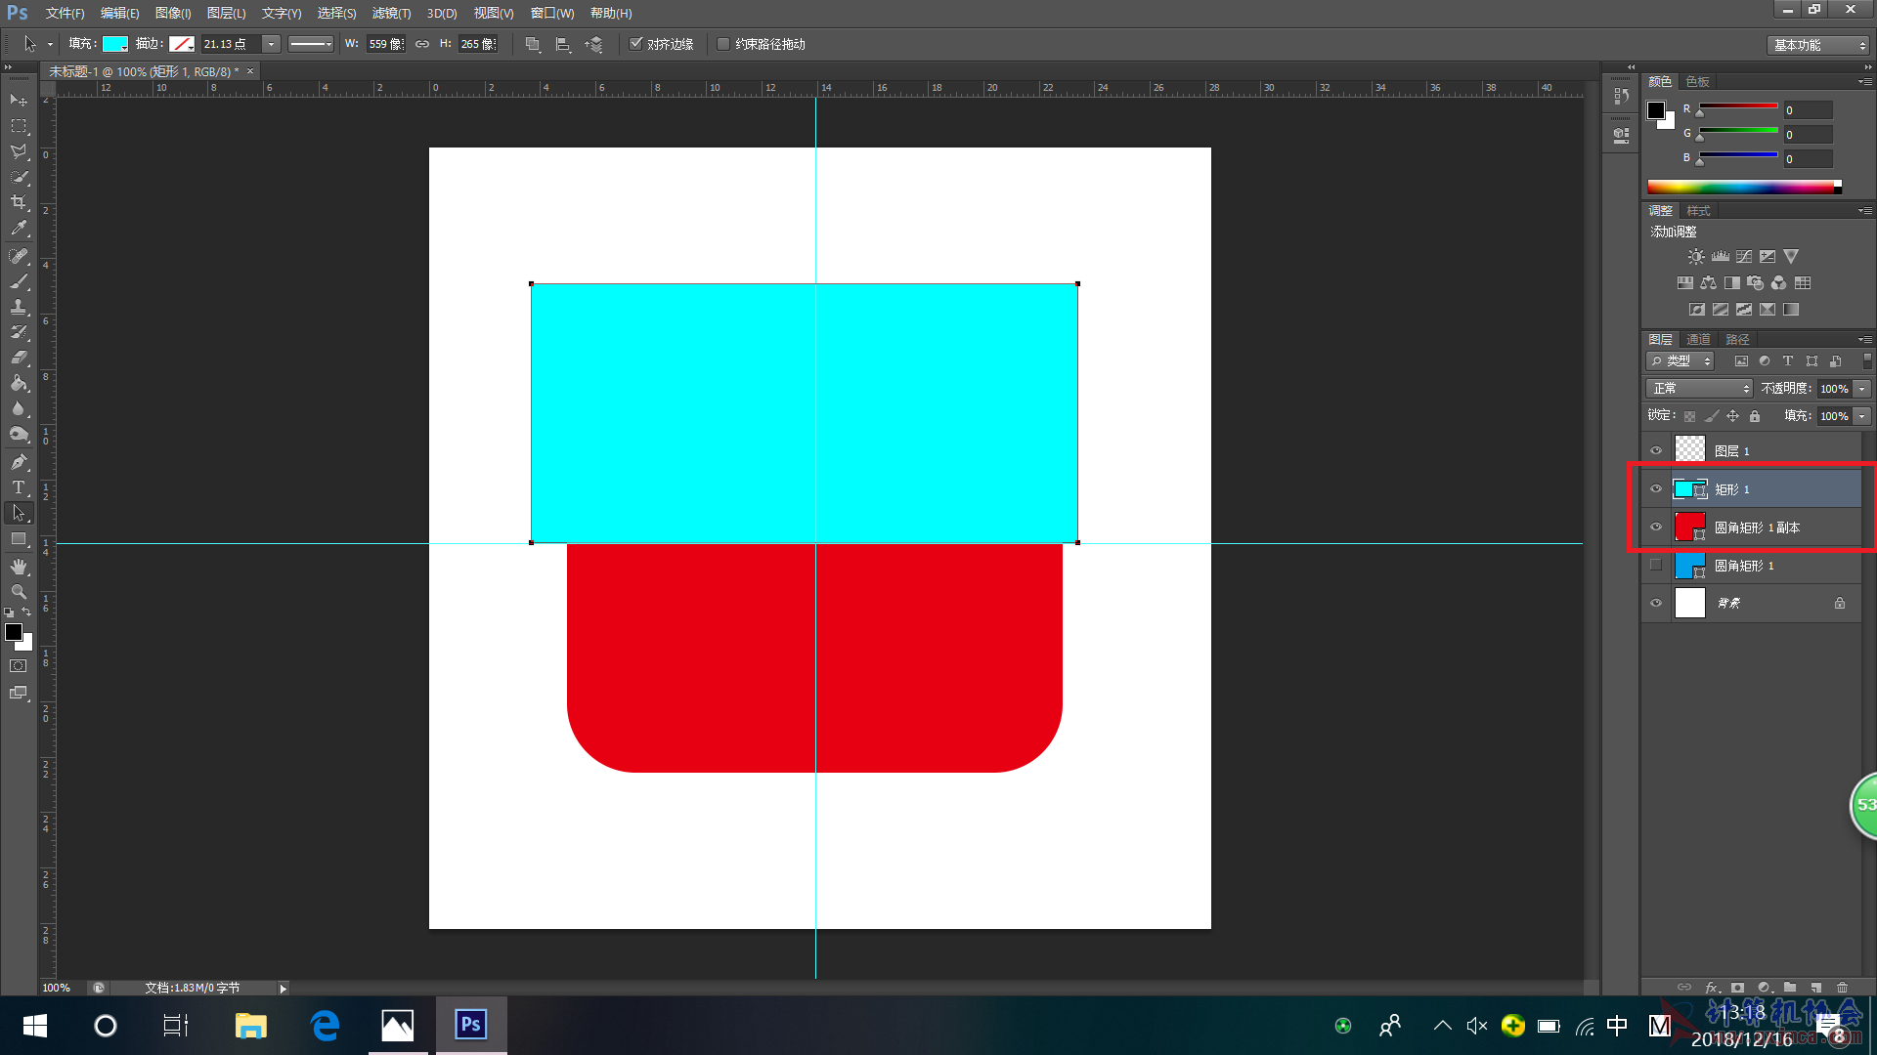Toggle the 对齐边缘 checkbox

pos(635,44)
